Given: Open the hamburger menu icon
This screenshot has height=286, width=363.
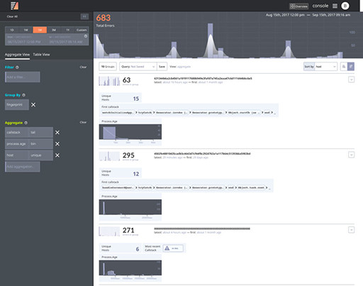Looking at the screenshot, I should tap(335, 6).
